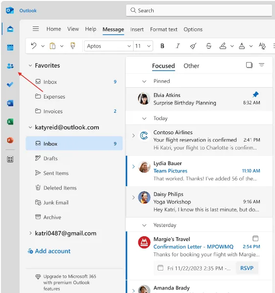Open the Format text ribbon tab
The image size is (275, 293).
(x=163, y=29)
